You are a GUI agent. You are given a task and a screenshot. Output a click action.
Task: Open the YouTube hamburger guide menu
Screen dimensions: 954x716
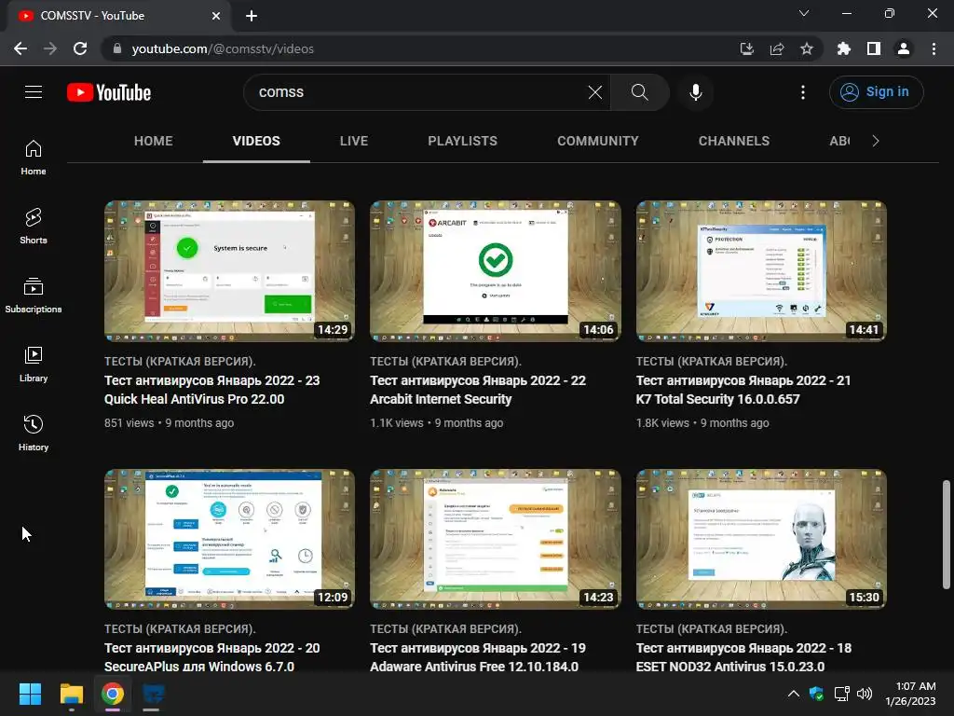34,92
